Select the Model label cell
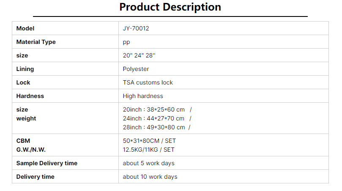342x191 pixels. [x=65, y=28]
